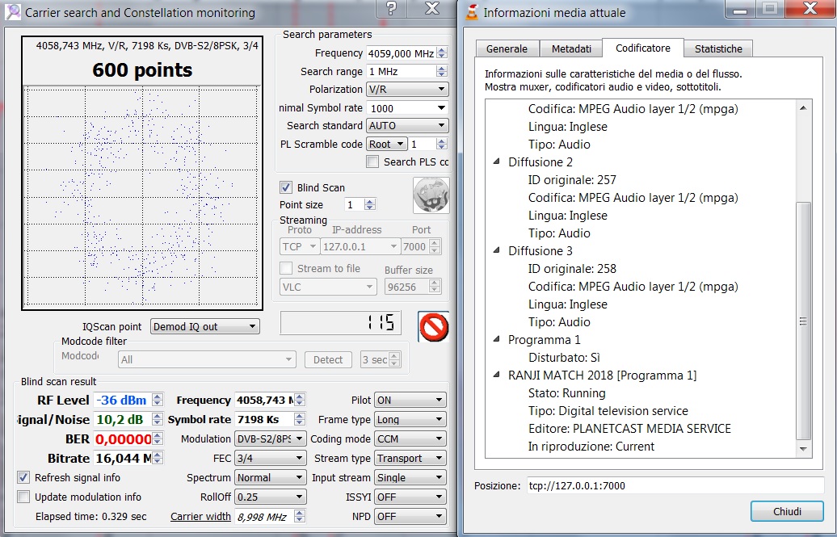Click the magnifier icon in Carrier search title bar
Screen dimensions: 837x537
[13, 12]
